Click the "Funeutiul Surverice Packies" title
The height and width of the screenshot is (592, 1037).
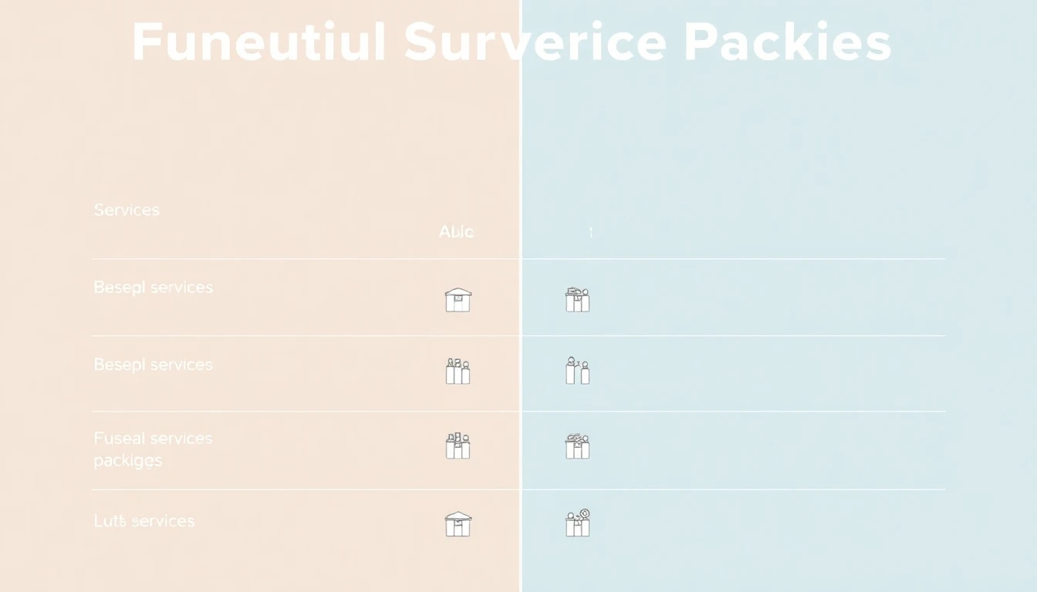[x=511, y=42]
